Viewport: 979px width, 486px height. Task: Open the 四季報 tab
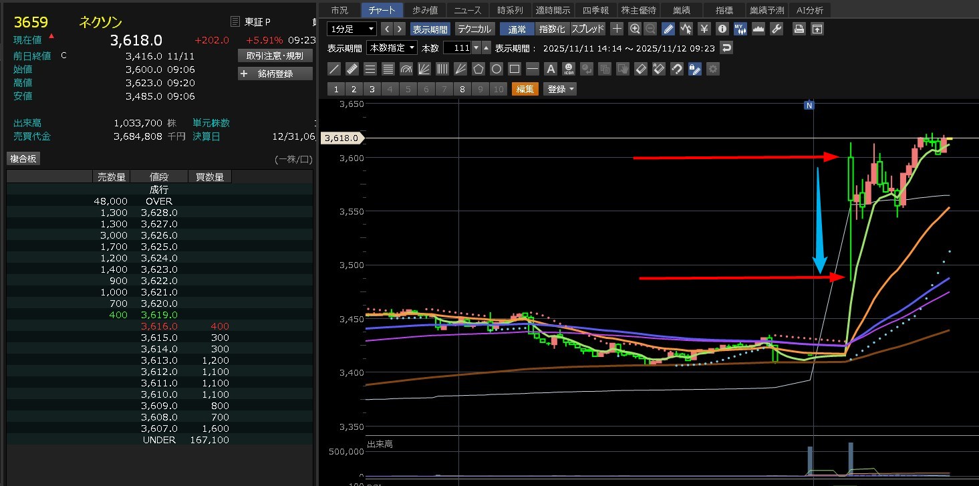(595, 10)
